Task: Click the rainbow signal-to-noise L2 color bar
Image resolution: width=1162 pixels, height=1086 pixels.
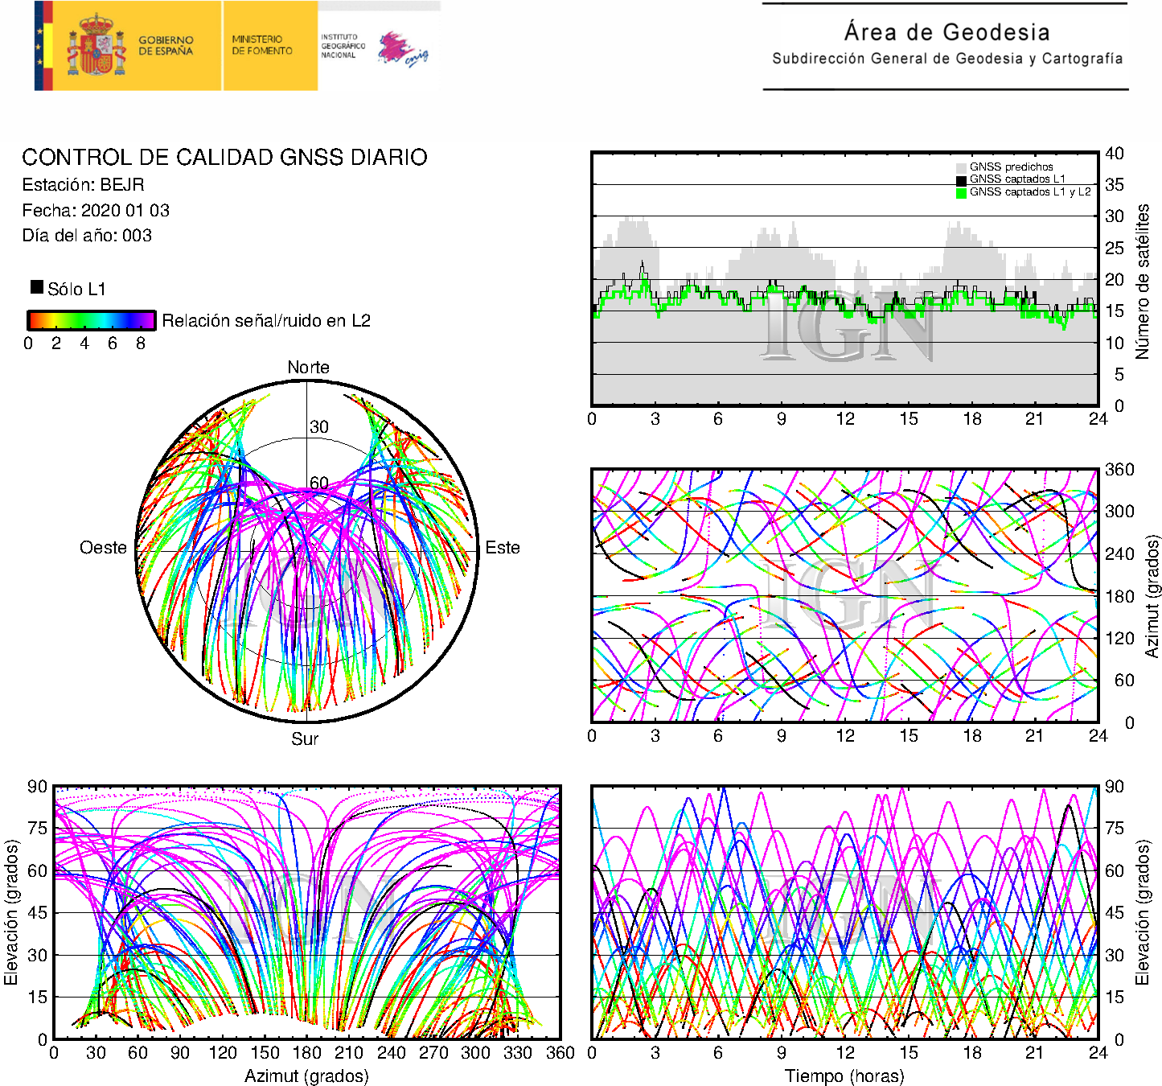Action: tap(91, 320)
